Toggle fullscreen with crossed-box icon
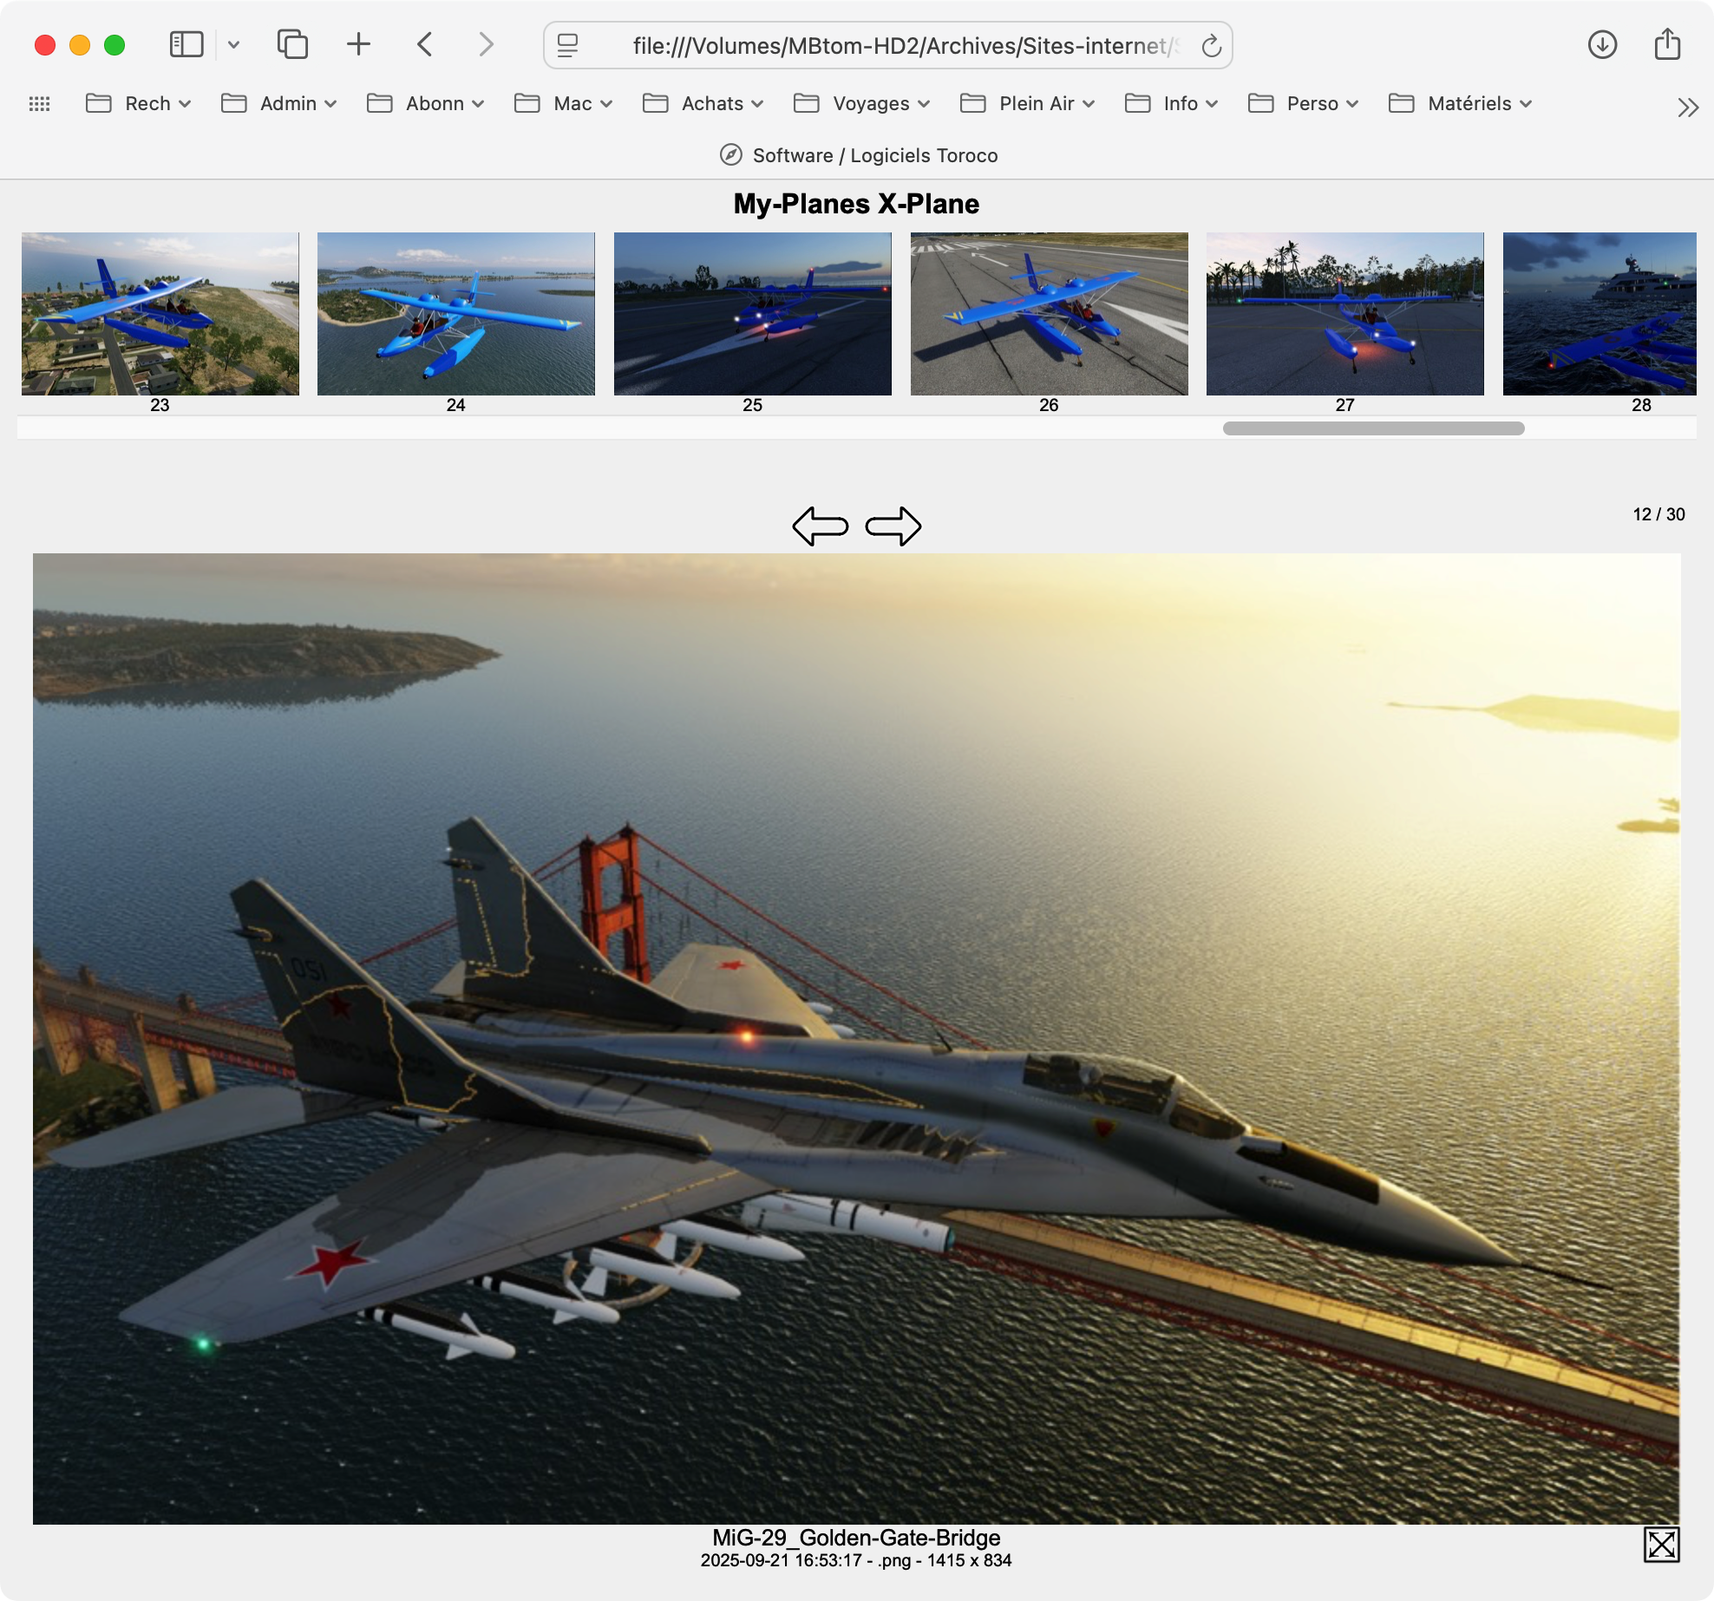1714x1601 pixels. point(1661,1545)
